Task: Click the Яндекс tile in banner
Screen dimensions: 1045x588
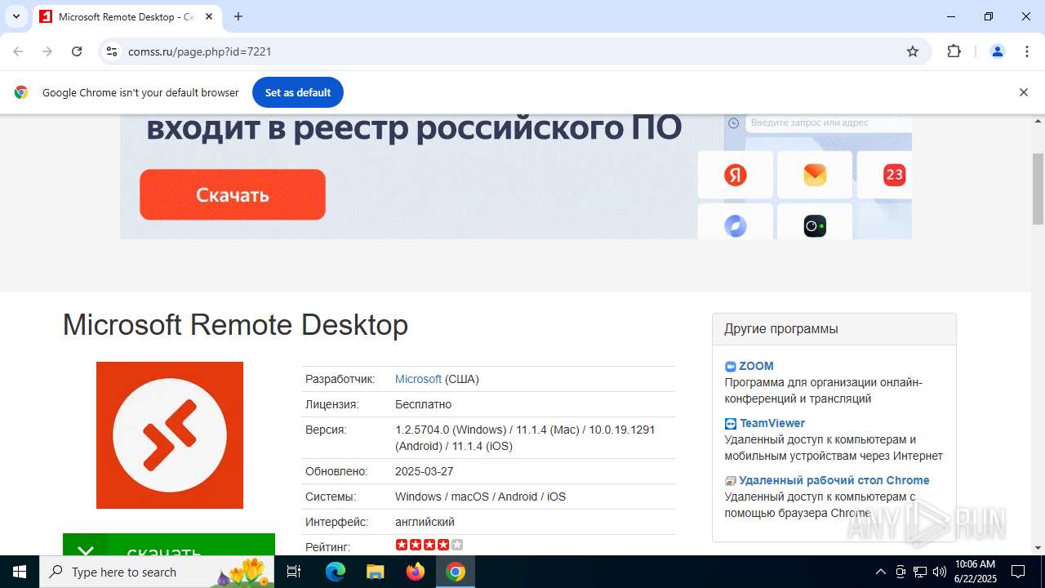Action: click(735, 175)
